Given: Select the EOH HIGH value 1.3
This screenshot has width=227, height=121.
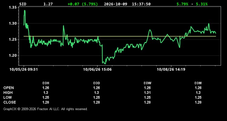Looking at the screenshot, I should 46,93.
